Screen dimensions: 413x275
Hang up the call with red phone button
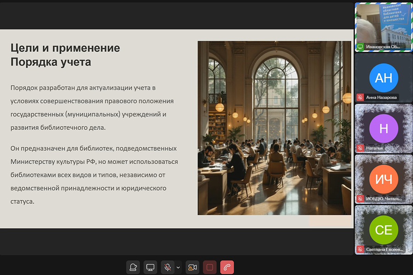(227, 267)
